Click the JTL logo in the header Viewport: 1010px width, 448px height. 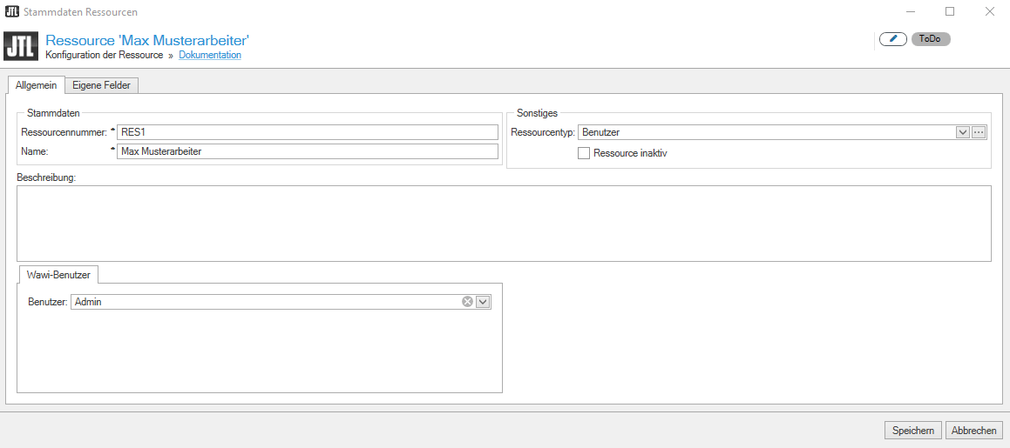tap(21, 46)
